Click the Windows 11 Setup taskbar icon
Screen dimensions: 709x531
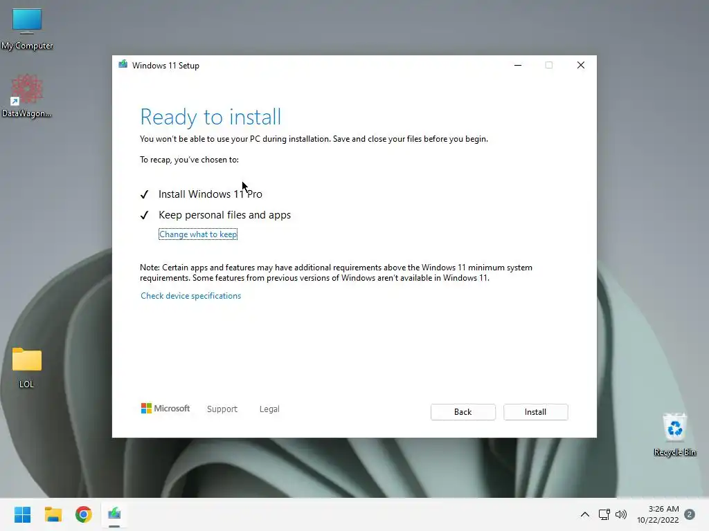114,514
